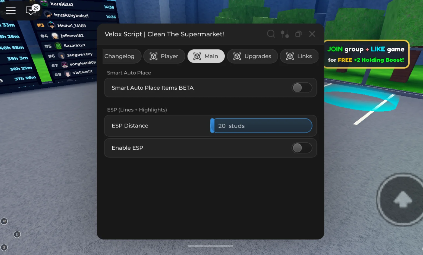Image resolution: width=423 pixels, height=255 pixels.
Task: Toggle the Enable ESP switch
Action: pos(302,148)
